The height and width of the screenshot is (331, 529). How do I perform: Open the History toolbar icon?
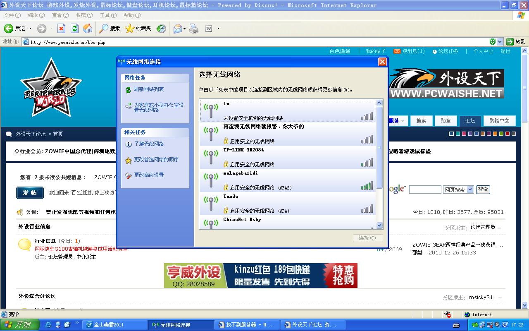pos(162,29)
